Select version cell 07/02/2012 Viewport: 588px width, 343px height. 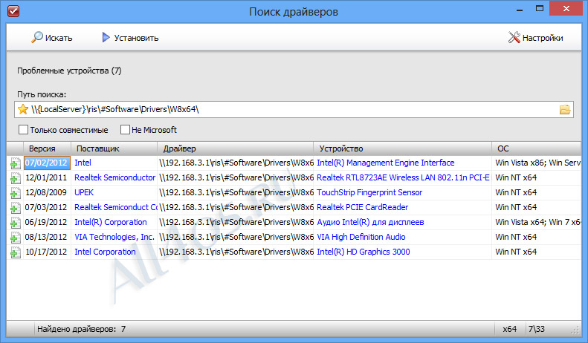pyautogui.click(x=47, y=163)
